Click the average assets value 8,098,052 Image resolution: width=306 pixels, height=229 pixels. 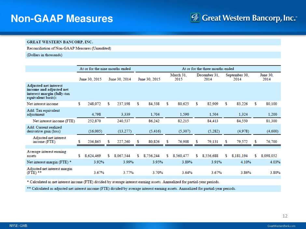[269, 156]
